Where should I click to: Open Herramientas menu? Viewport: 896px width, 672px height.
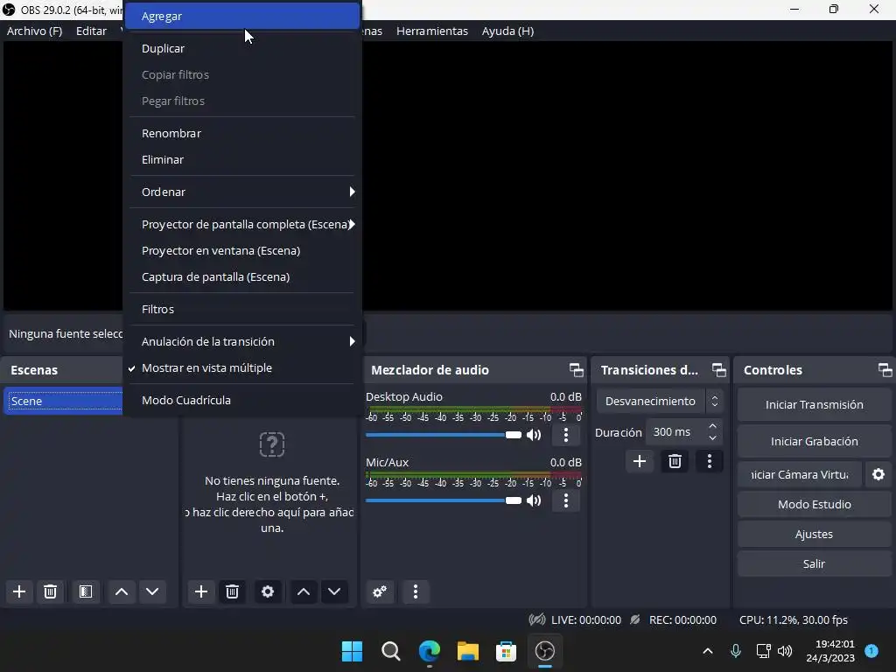pos(432,31)
